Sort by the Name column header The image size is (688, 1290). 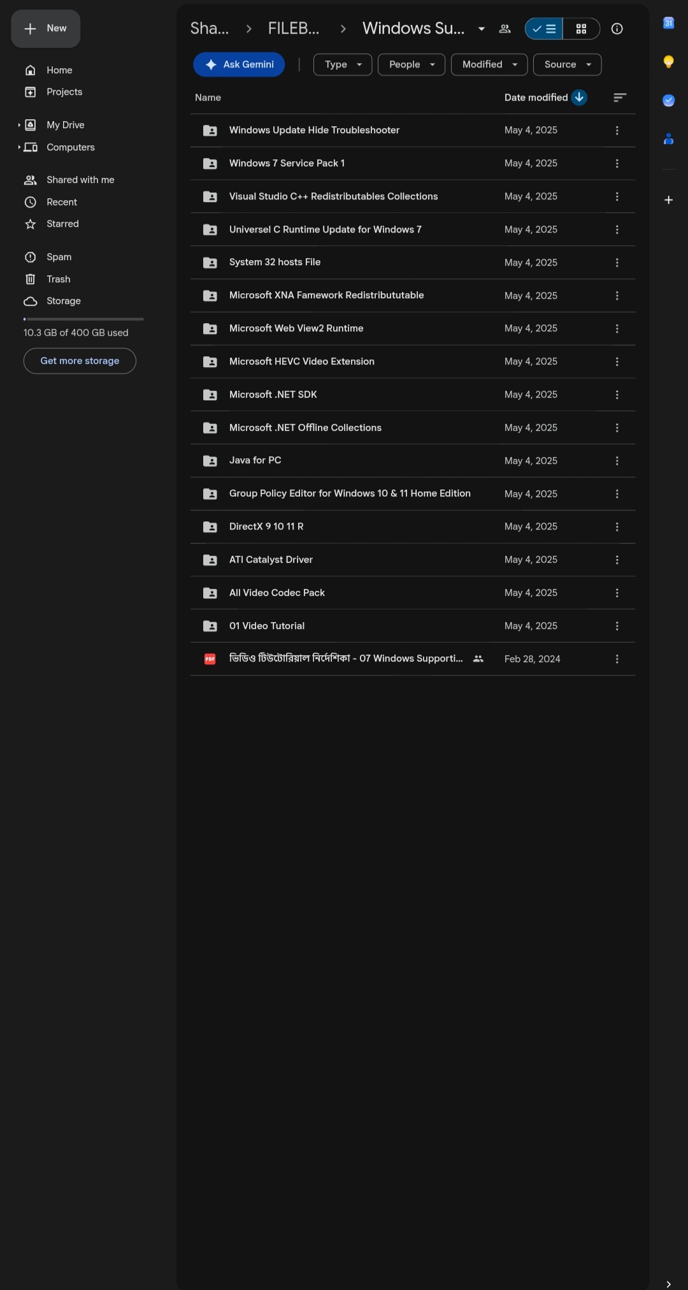tap(208, 98)
